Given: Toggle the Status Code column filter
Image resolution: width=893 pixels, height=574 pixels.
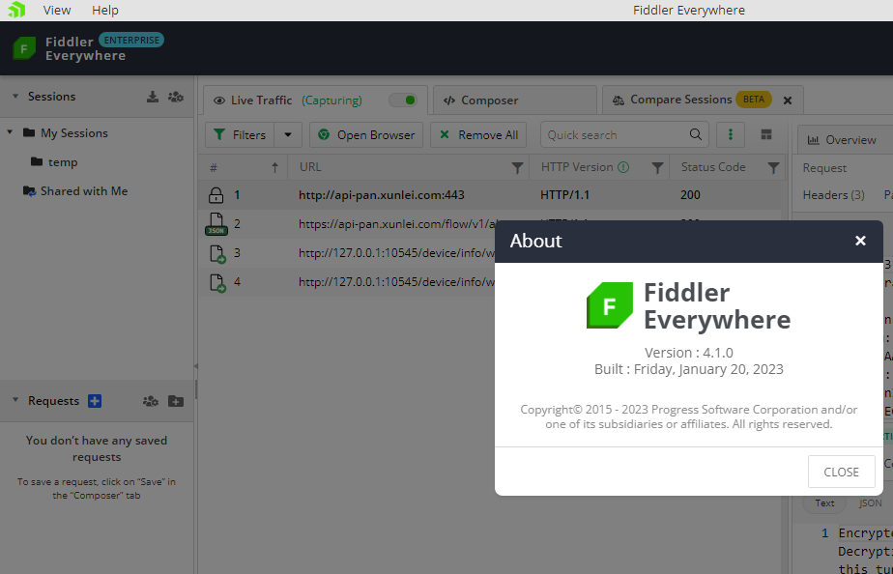Looking at the screenshot, I should coord(773,166).
